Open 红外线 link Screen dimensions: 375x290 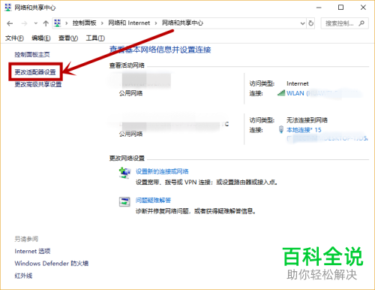pos(23,276)
